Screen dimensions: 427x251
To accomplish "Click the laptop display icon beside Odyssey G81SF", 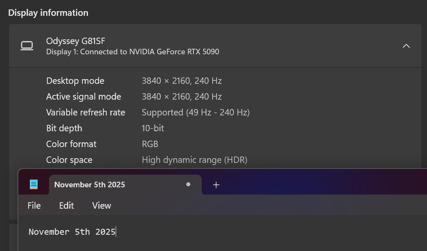I will click(x=27, y=46).
